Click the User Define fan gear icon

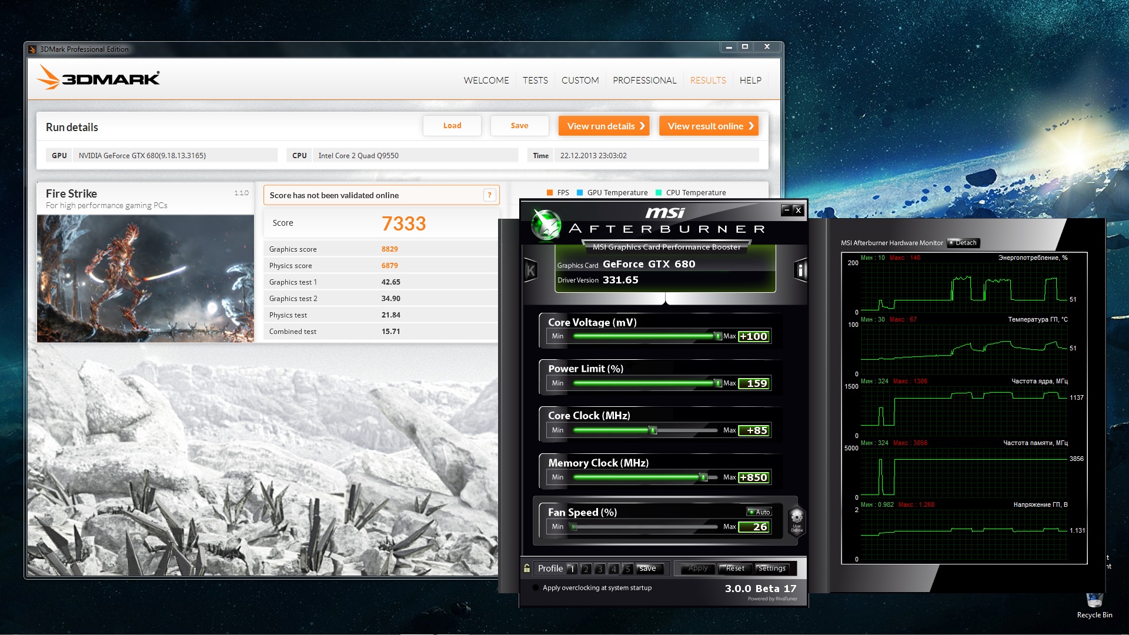click(797, 521)
